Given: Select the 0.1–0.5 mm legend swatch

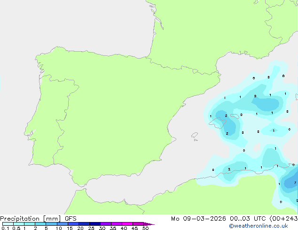Looking at the screenshot, I should click(8, 224).
